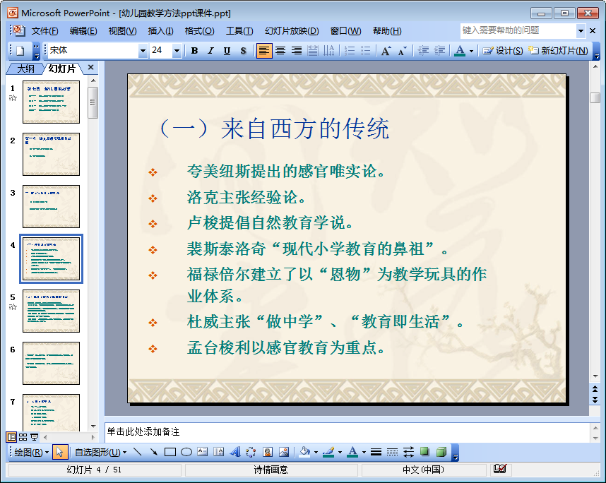Open 自选图形(U) AutoShapes menu
The width and height of the screenshot is (606, 483).
point(100,452)
